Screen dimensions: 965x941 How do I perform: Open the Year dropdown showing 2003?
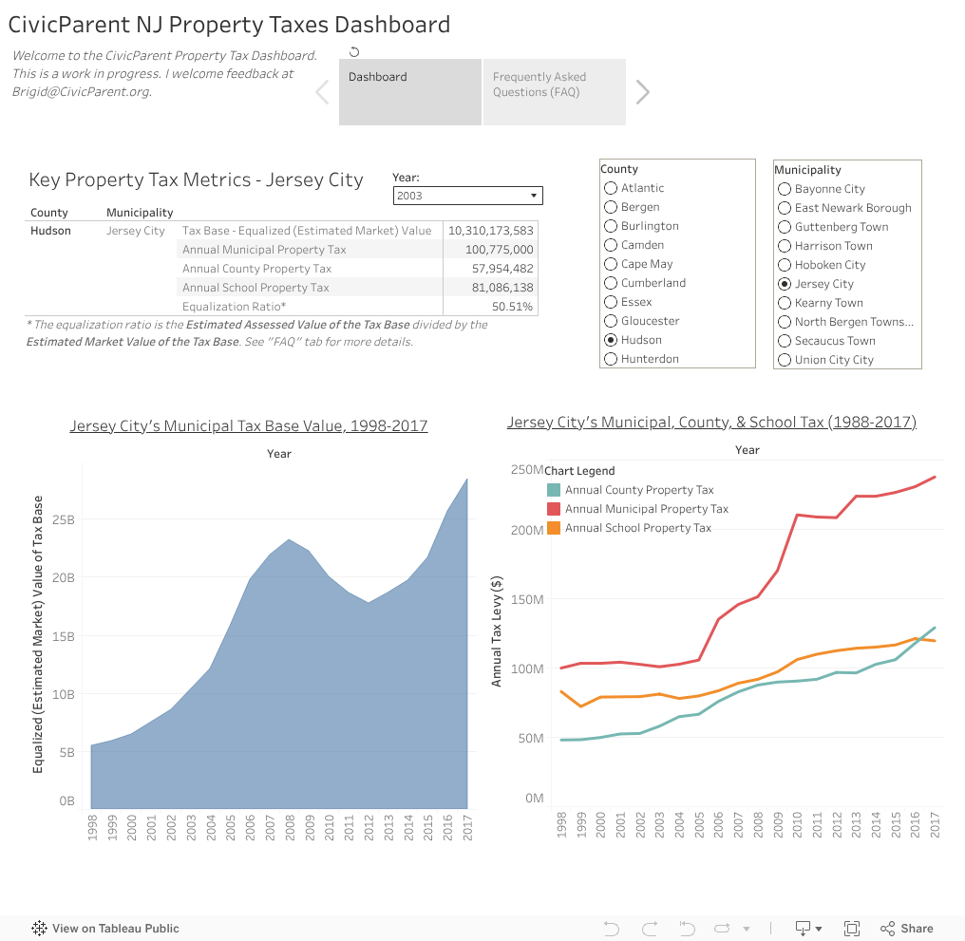(x=467, y=196)
